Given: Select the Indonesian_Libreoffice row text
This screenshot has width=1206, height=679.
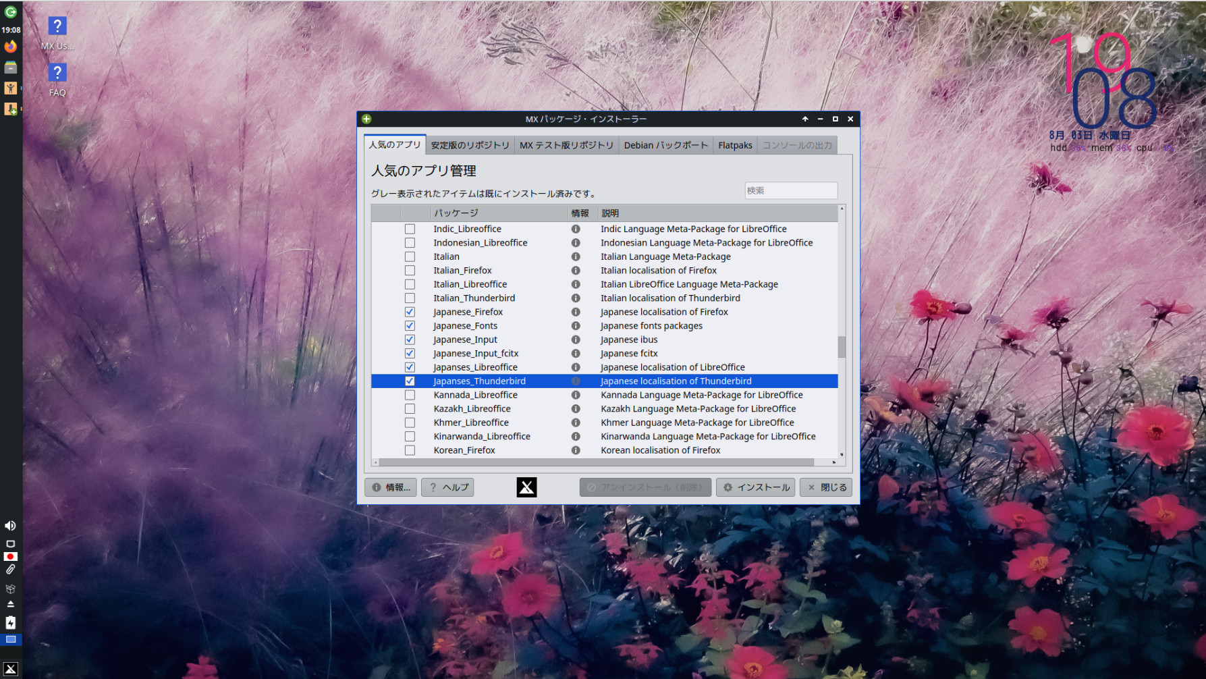Looking at the screenshot, I should 481,243.
